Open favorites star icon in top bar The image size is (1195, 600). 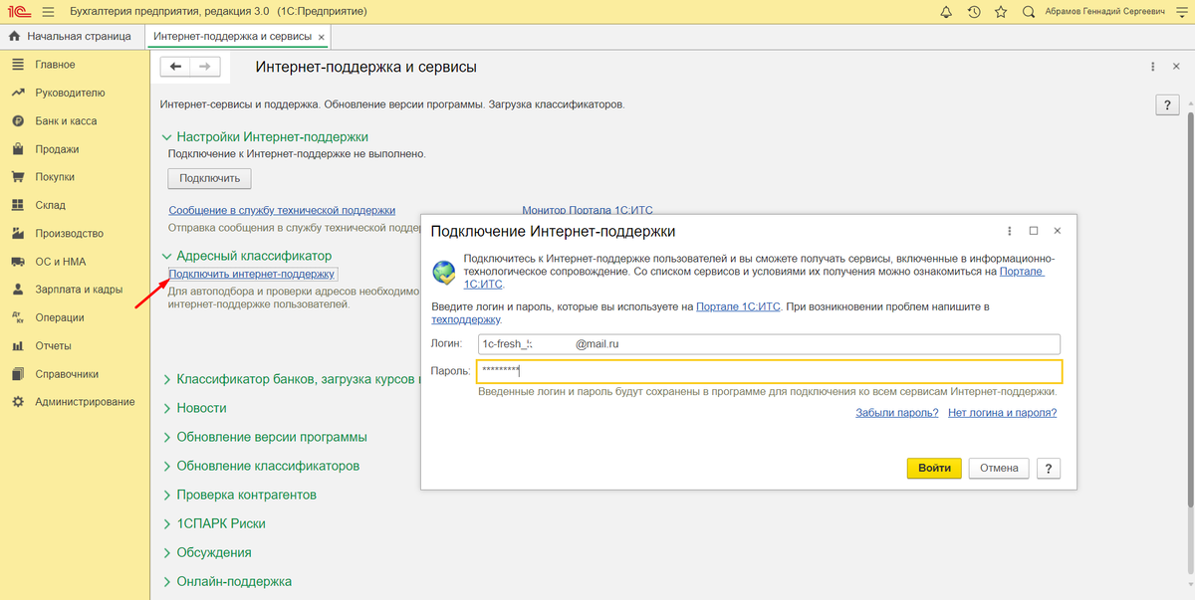pyautogui.click(x=1001, y=12)
